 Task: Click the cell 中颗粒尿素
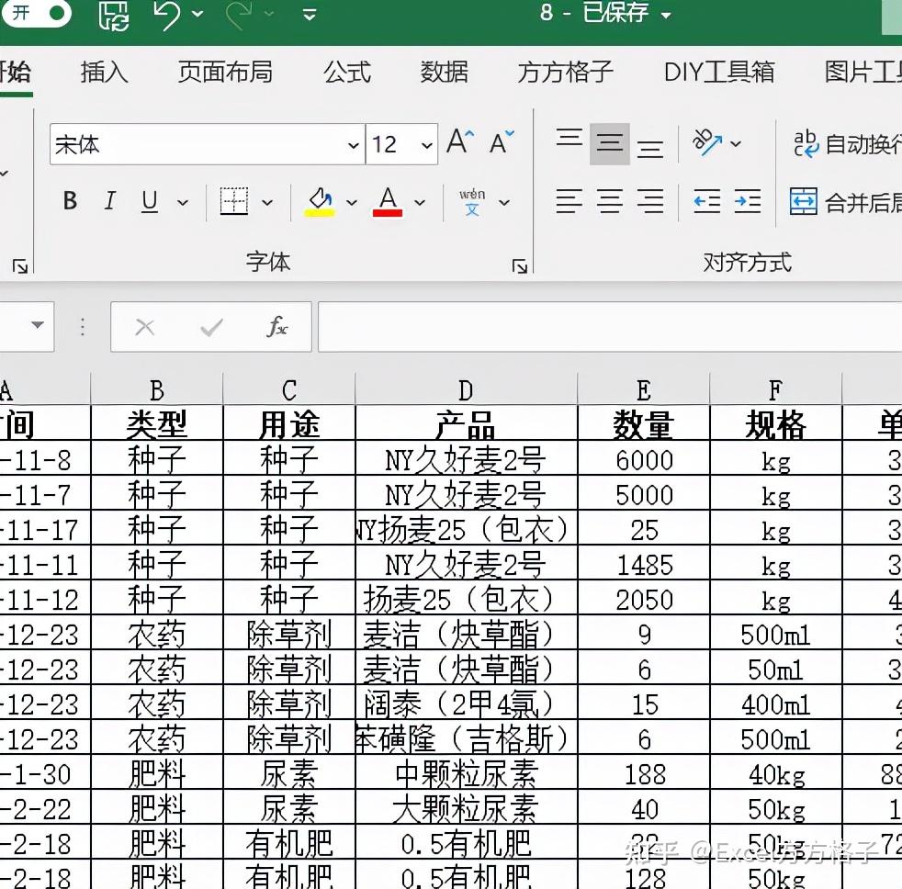pos(466,773)
